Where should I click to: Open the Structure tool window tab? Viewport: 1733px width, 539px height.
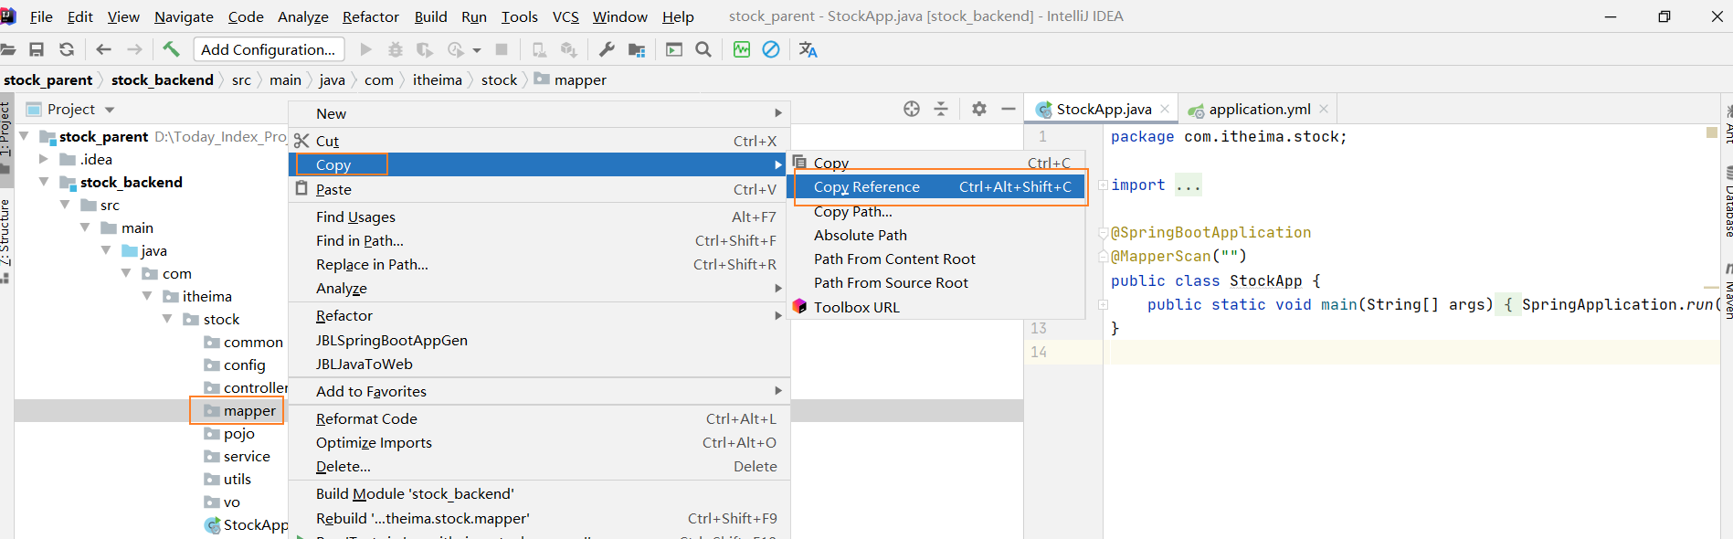5,239
